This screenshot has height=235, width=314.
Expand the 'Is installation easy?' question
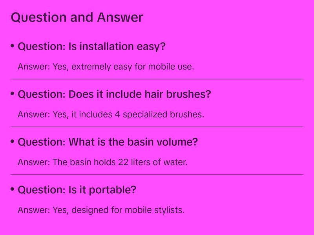click(92, 47)
